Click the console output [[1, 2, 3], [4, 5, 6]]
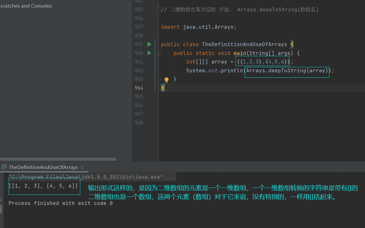 [43, 186]
